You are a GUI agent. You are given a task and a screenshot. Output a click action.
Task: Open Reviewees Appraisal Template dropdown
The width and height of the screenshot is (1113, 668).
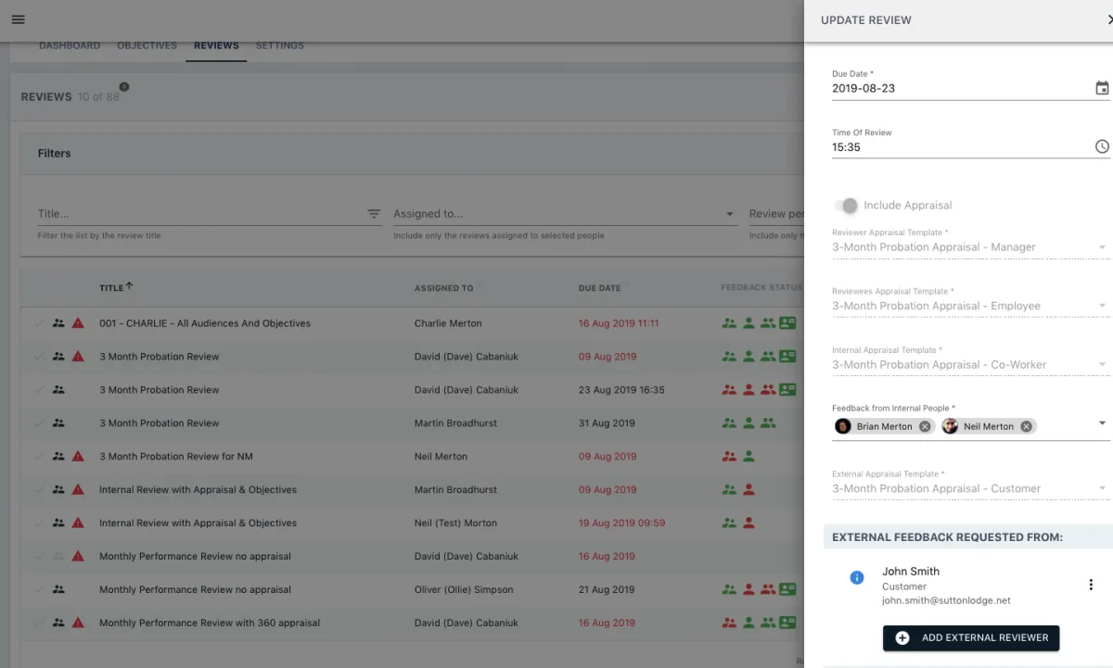coord(970,306)
